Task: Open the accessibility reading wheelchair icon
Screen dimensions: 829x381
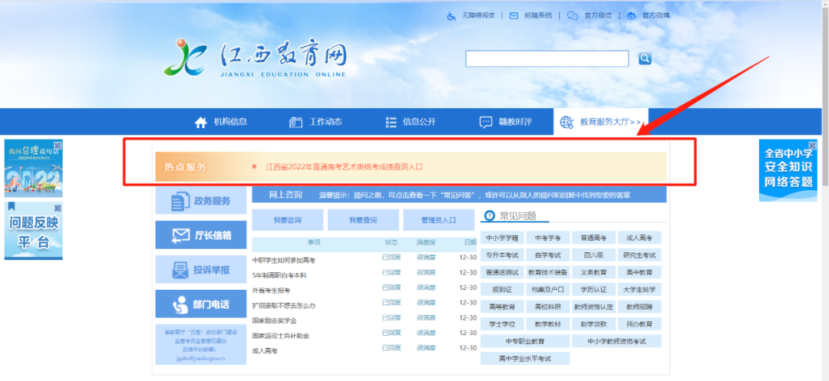Action: coord(451,16)
